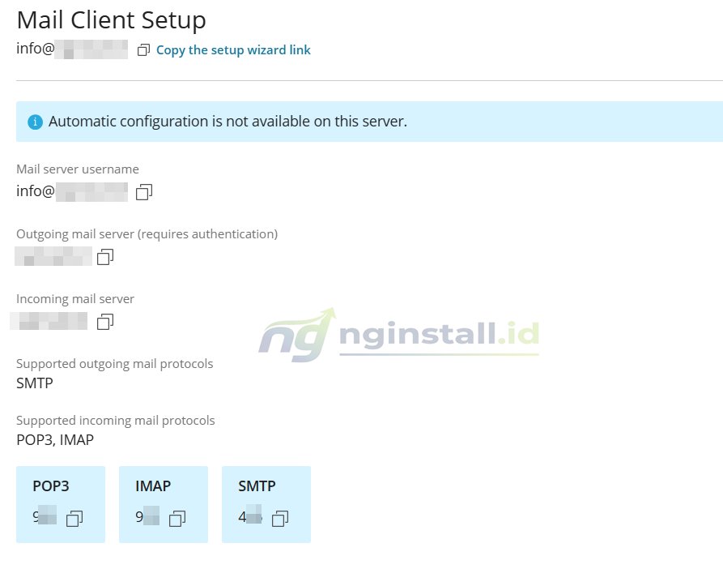723x569 pixels.
Task: Click the masked outgoing mail server name
Action: click(x=53, y=257)
